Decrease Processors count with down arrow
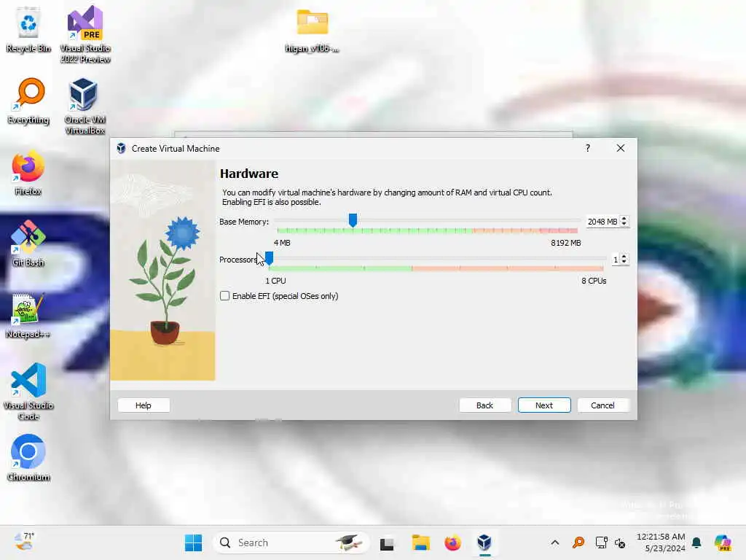Viewport: 746px width, 560px height. coord(624,262)
